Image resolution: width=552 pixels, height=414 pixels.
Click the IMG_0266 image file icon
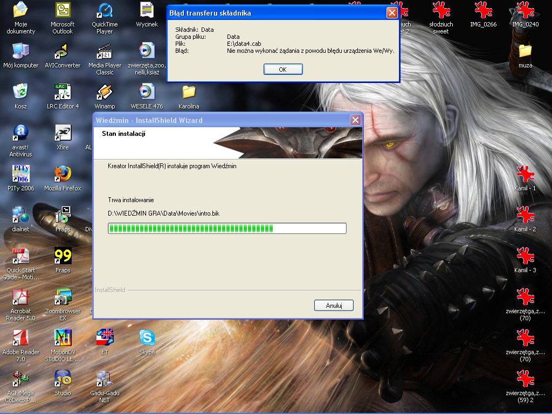[484, 15]
